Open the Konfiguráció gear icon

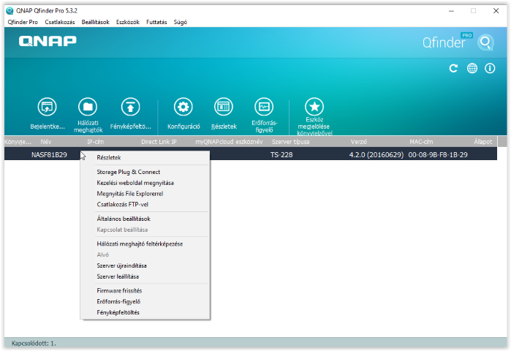point(183,107)
